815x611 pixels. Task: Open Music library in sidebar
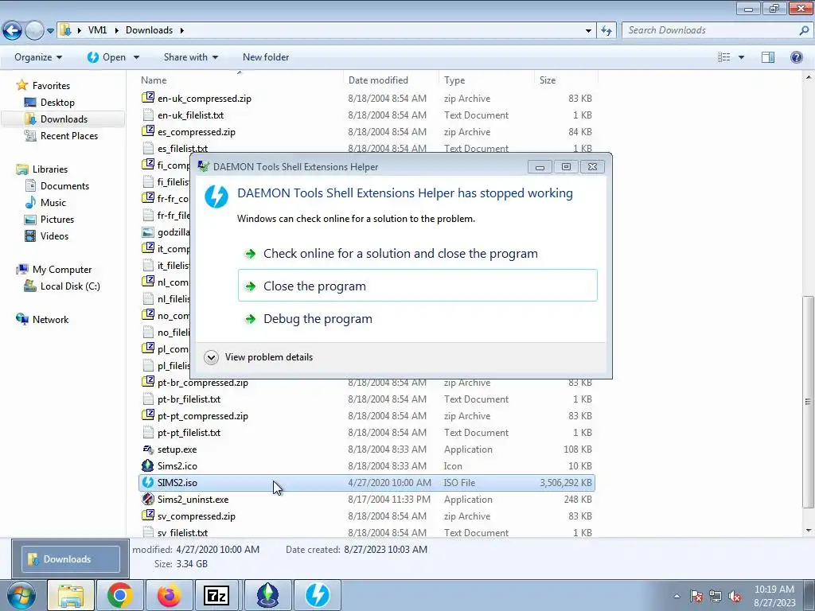click(x=53, y=203)
